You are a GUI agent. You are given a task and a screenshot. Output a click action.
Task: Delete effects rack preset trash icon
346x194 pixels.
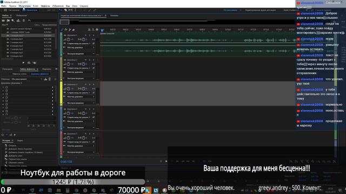(x=50, y=79)
